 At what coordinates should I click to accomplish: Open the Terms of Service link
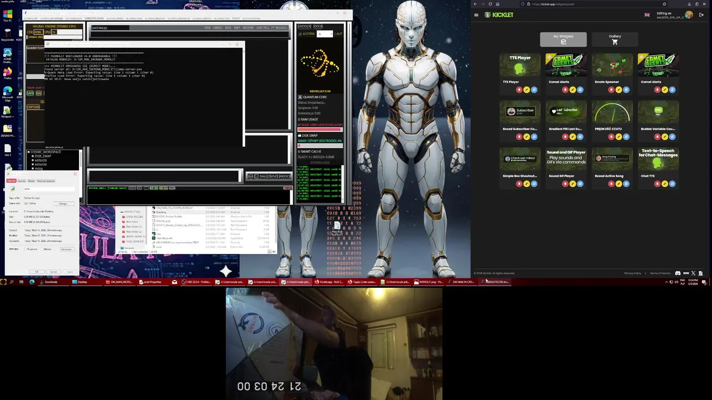(660, 273)
